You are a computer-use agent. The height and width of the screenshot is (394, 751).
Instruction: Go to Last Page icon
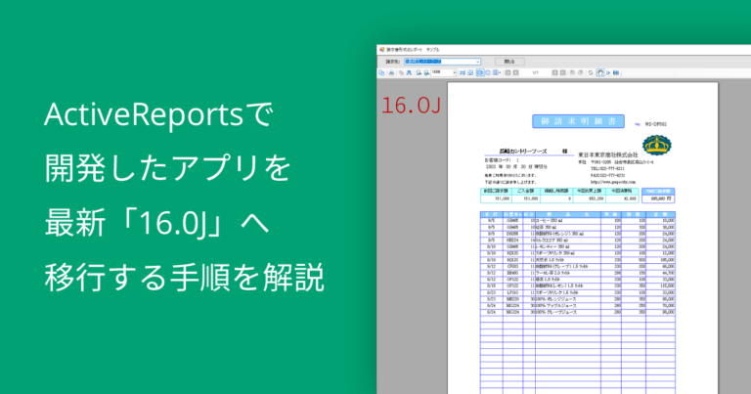(563, 72)
